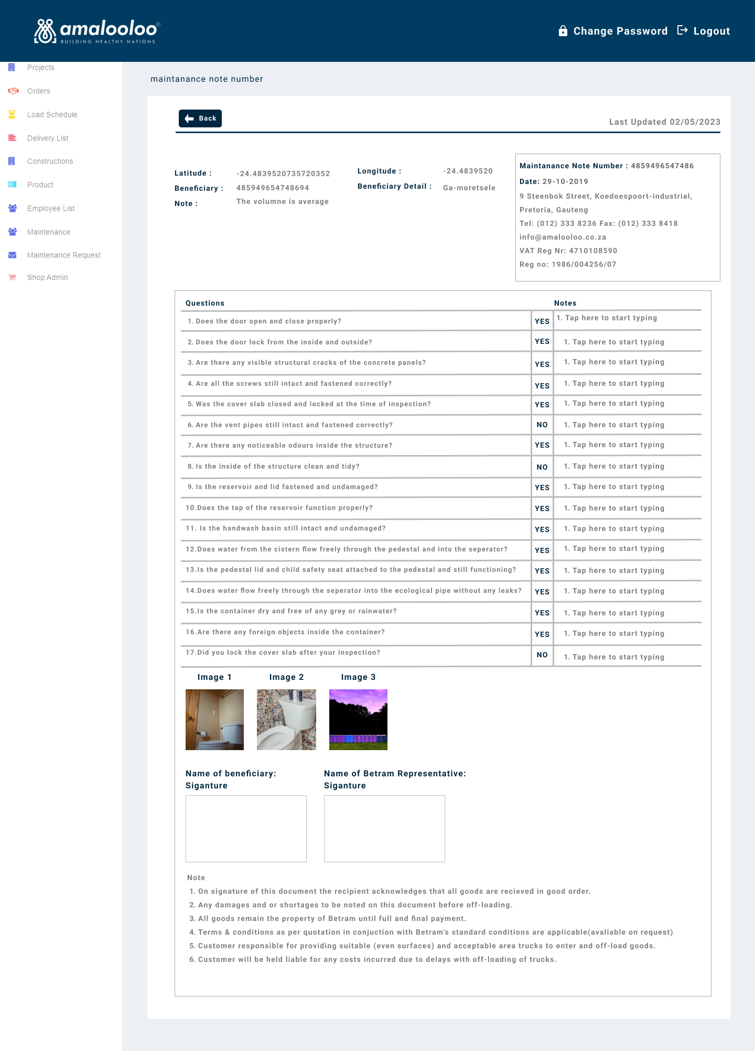Click question 11 about the handwash basin

[x=286, y=528]
